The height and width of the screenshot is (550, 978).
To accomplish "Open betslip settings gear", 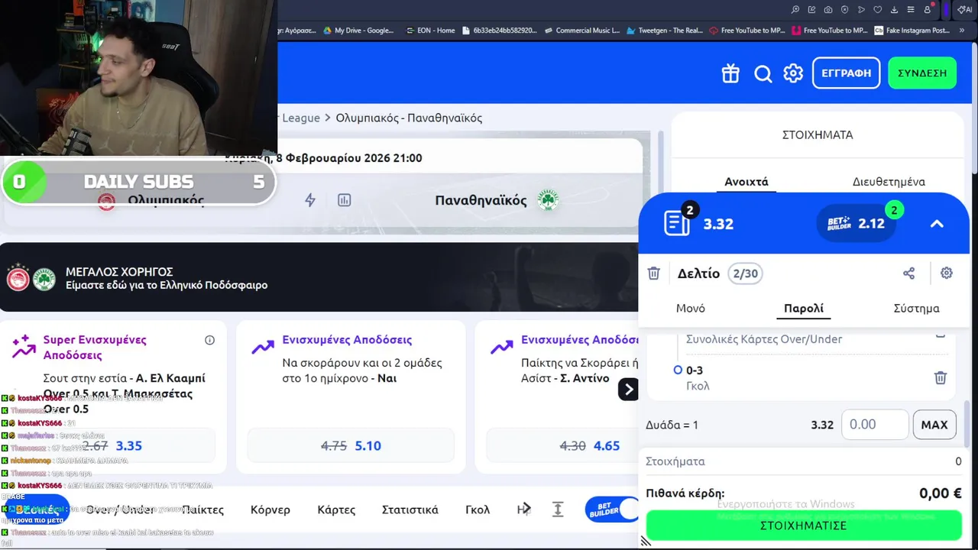I will tap(947, 273).
